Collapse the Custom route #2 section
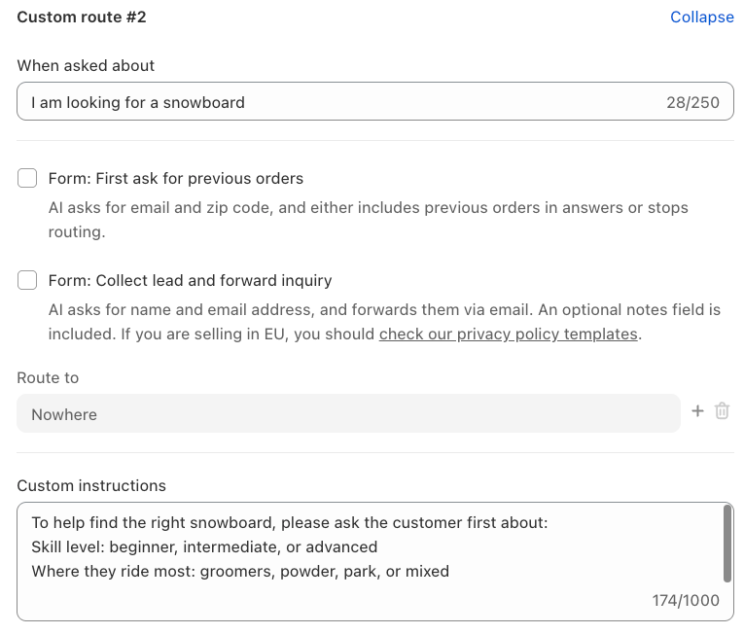 point(701,18)
